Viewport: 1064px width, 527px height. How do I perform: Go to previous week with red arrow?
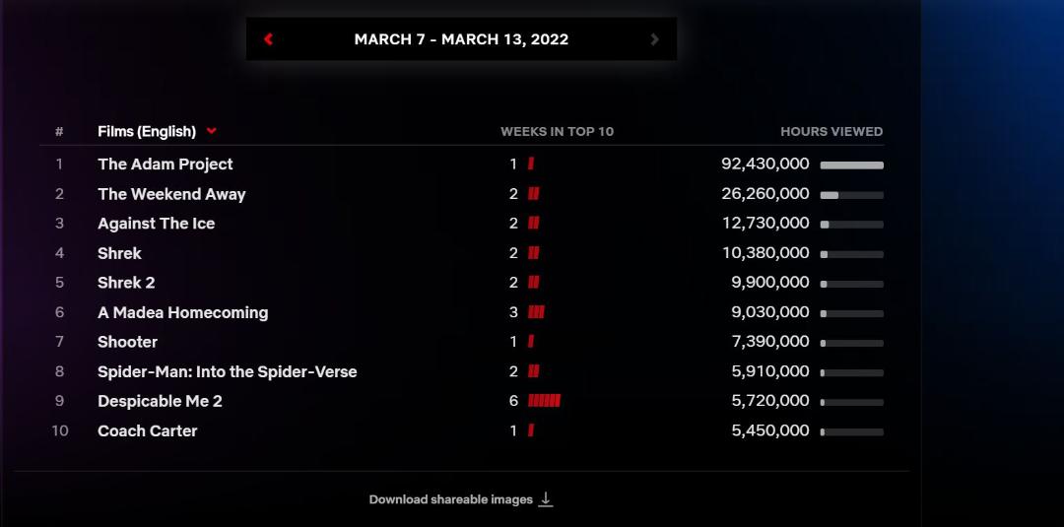click(268, 39)
